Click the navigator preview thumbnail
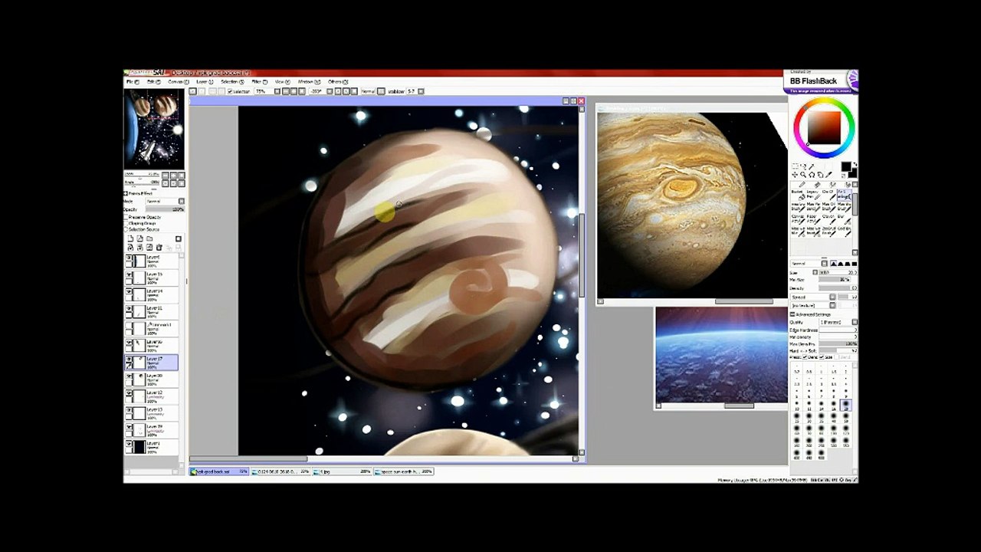Screen dimensions: 981x552 pyautogui.click(x=154, y=129)
